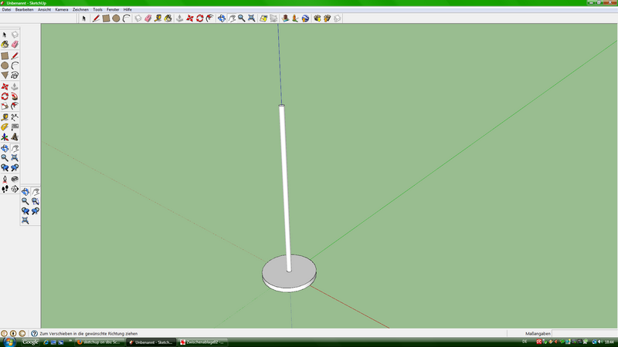Click the Windows Start orb
Image resolution: width=618 pixels, height=347 pixels.
click(7, 342)
